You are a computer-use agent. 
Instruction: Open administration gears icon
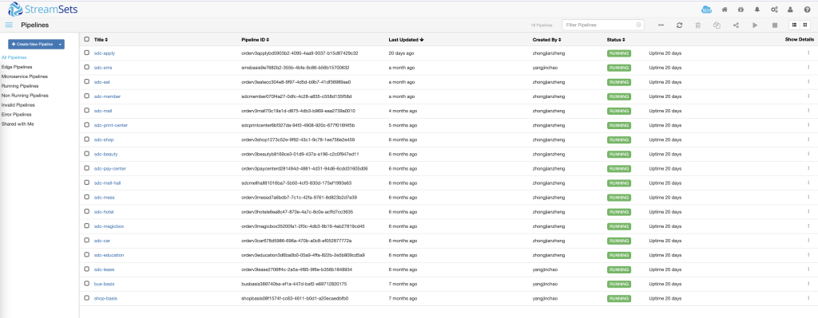coord(774,10)
